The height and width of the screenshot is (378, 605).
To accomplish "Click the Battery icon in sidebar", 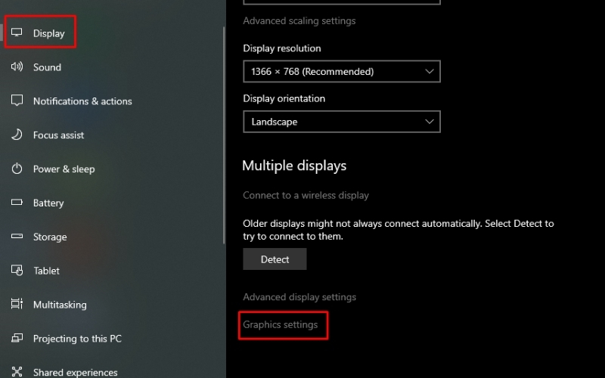I will coord(17,203).
